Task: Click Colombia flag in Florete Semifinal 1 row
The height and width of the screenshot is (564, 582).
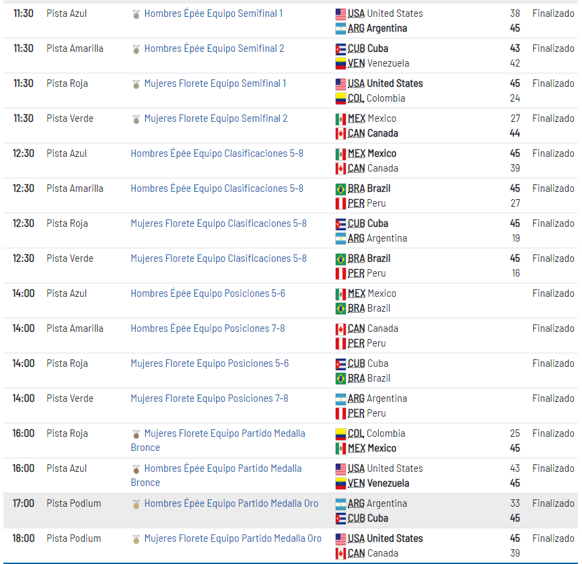Action: coord(340,98)
